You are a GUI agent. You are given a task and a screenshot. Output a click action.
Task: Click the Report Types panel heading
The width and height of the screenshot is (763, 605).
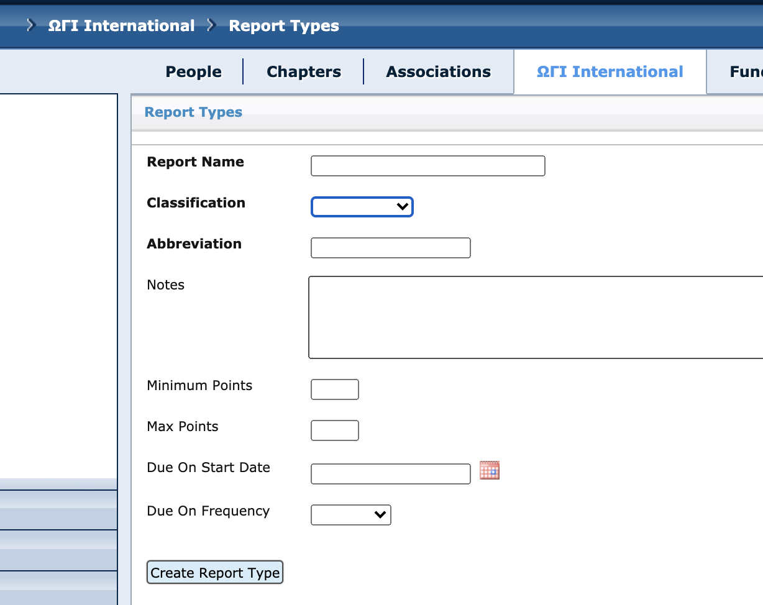pos(193,112)
